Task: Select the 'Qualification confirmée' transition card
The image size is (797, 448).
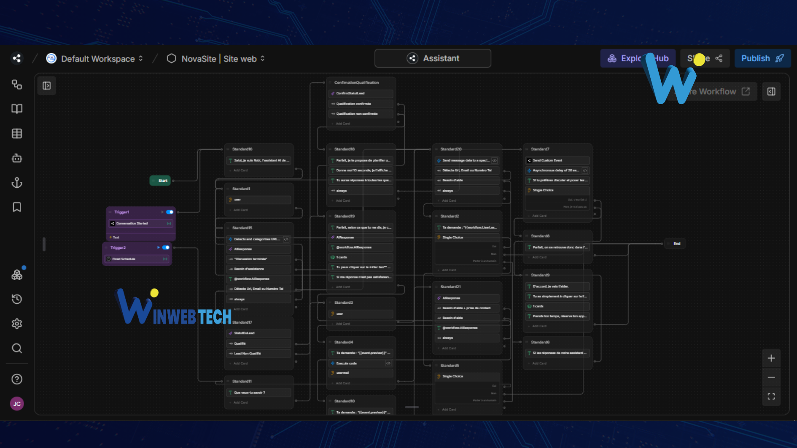Action: 361,103
